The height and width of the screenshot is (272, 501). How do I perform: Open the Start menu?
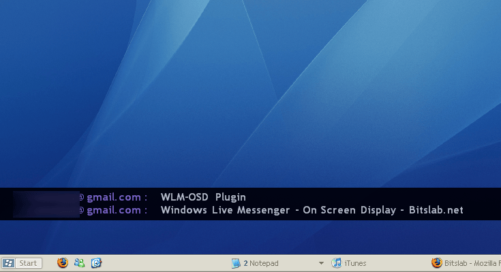22,263
